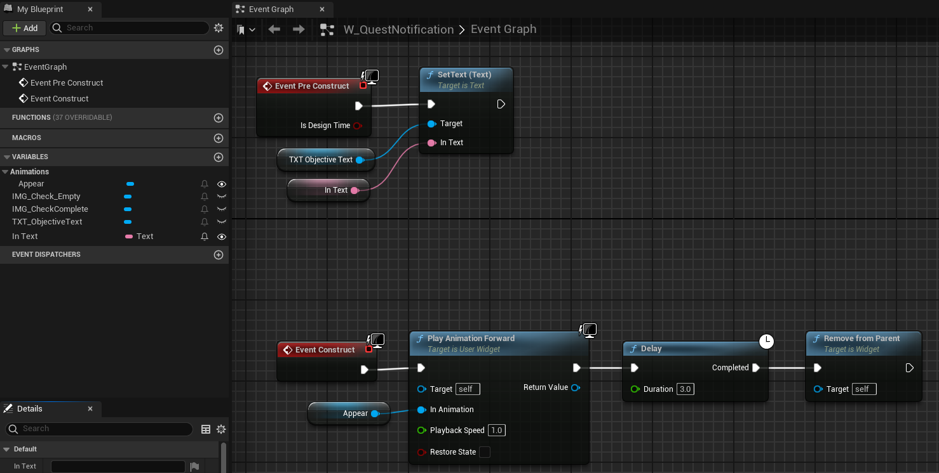
Task: Toggle notification bell for TXT_ObjectiveText
Action: click(x=205, y=222)
